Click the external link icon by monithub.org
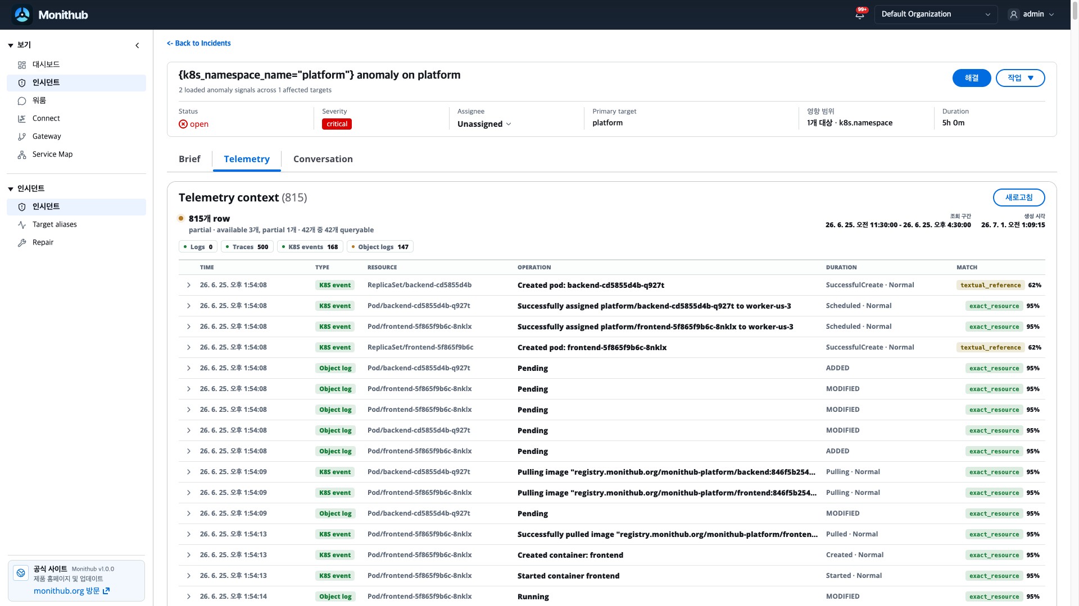 tap(106, 591)
